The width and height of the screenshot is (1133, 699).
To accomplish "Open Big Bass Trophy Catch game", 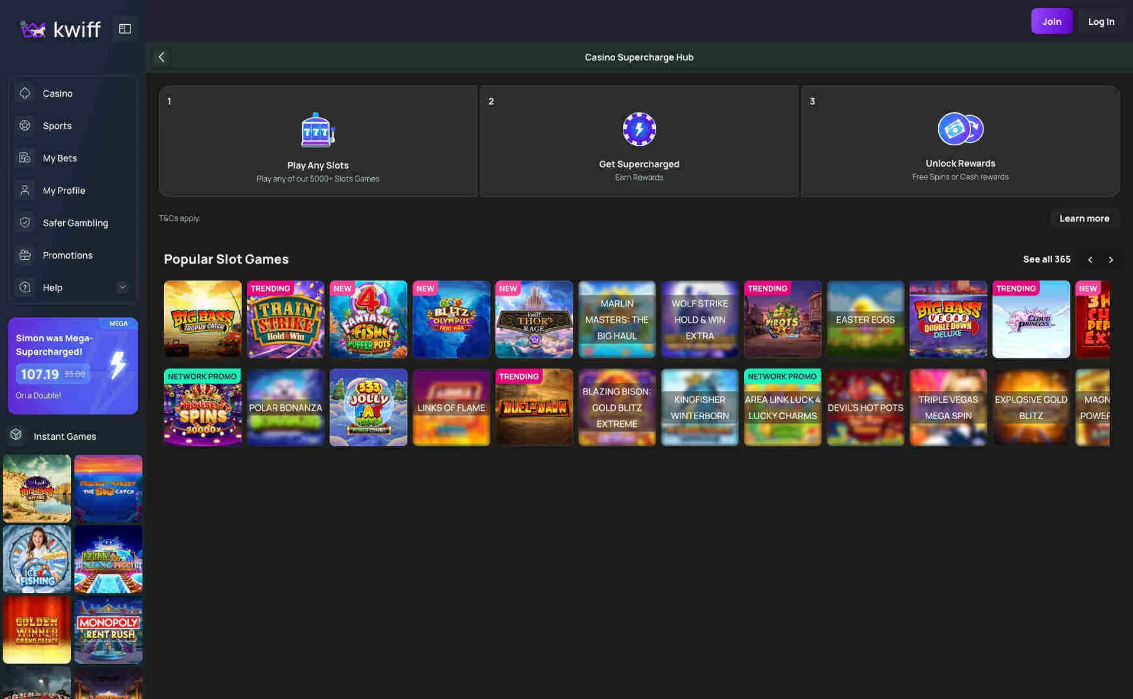I will [203, 319].
